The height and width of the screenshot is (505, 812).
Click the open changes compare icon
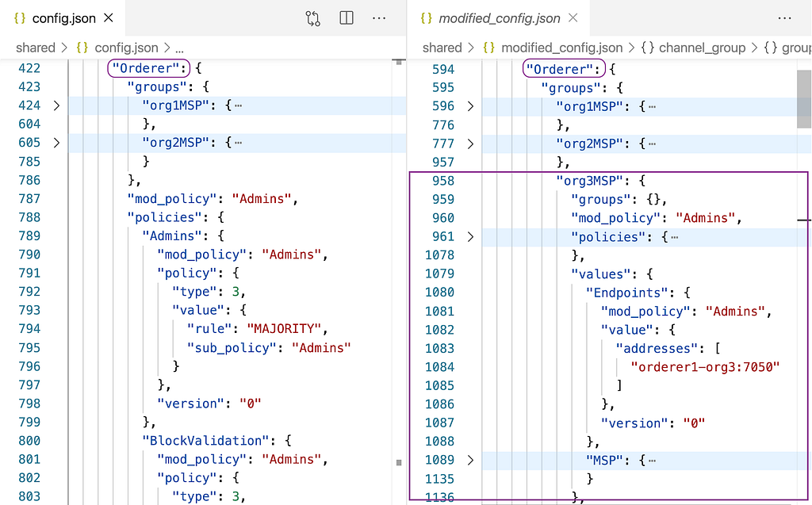pos(312,18)
